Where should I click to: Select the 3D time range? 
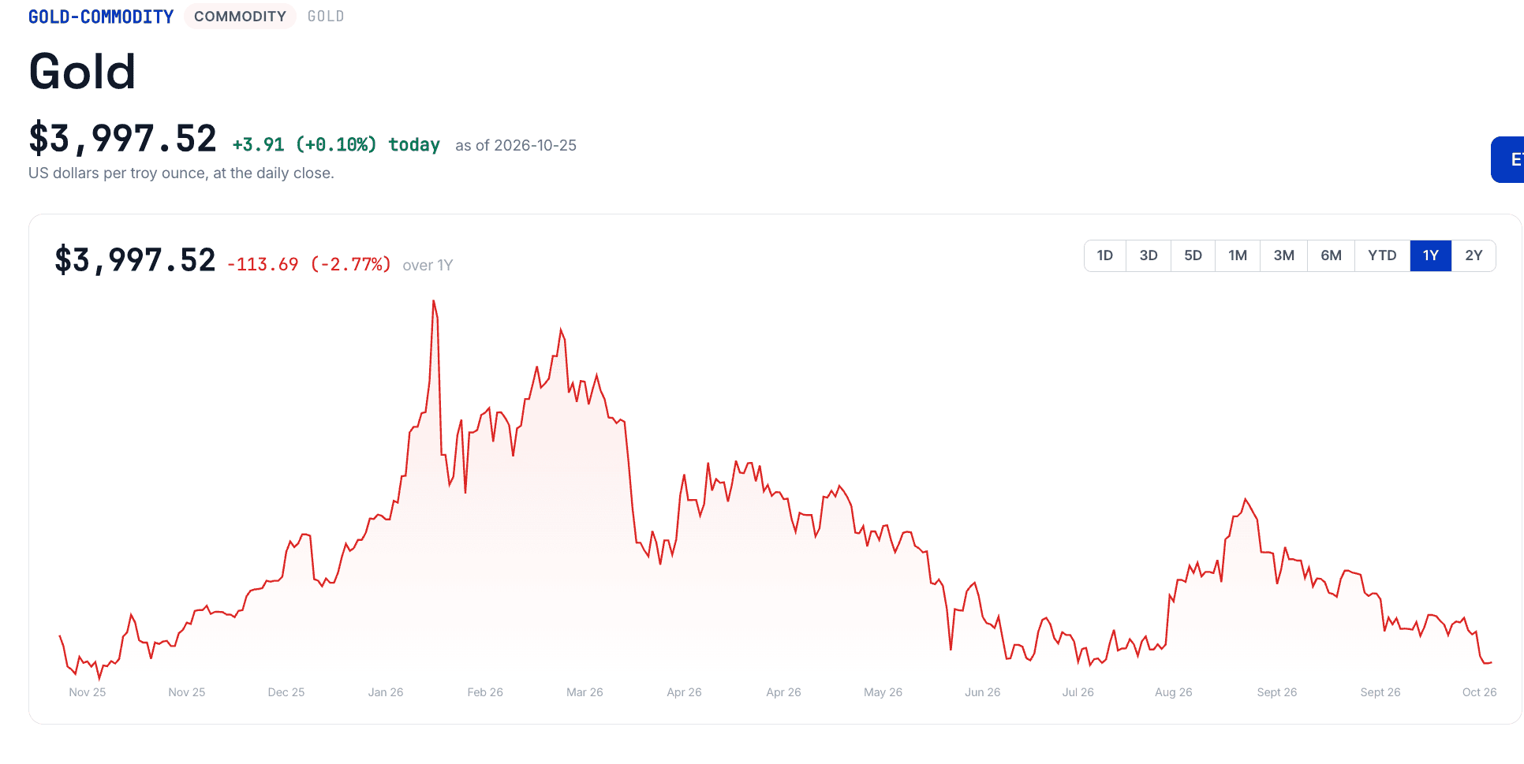pyautogui.click(x=1149, y=255)
